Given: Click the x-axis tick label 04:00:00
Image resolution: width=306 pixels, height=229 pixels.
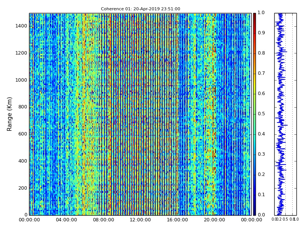Looking at the screenshot, I should (66, 220).
